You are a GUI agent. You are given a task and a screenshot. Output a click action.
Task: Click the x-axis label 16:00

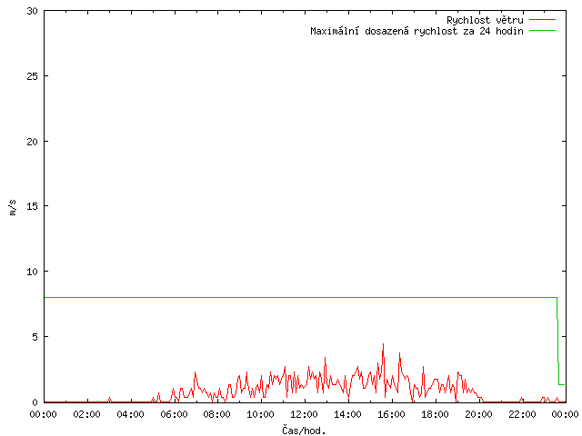point(392,414)
